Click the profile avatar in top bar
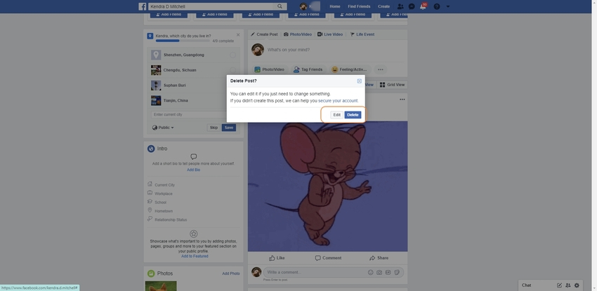Viewport: 597px width, 291px height. pos(303,6)
